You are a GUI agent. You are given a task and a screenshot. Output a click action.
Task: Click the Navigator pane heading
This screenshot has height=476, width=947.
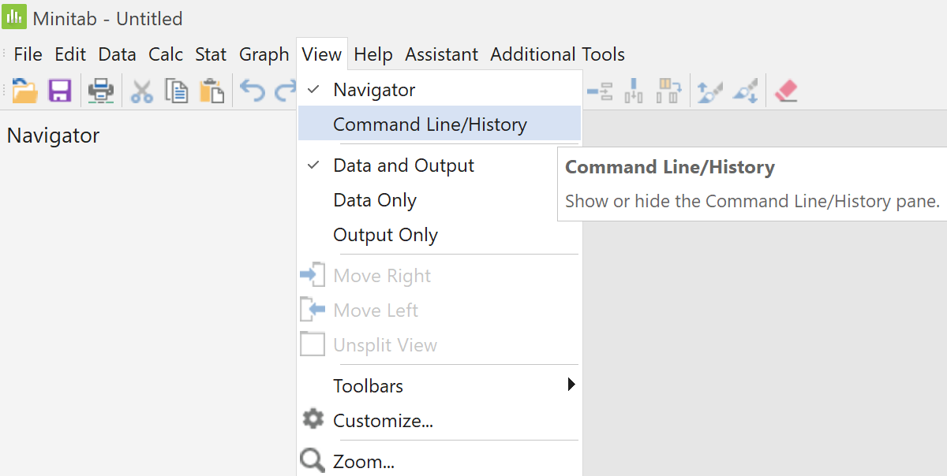pos(54,136)
